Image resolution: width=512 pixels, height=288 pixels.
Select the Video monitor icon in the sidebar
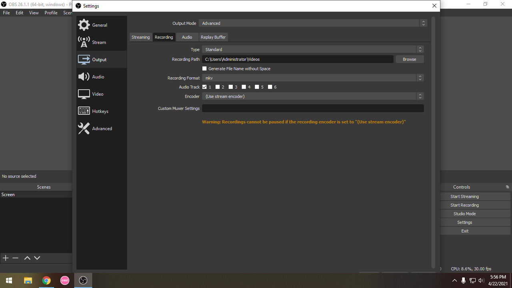click(84, 94)
